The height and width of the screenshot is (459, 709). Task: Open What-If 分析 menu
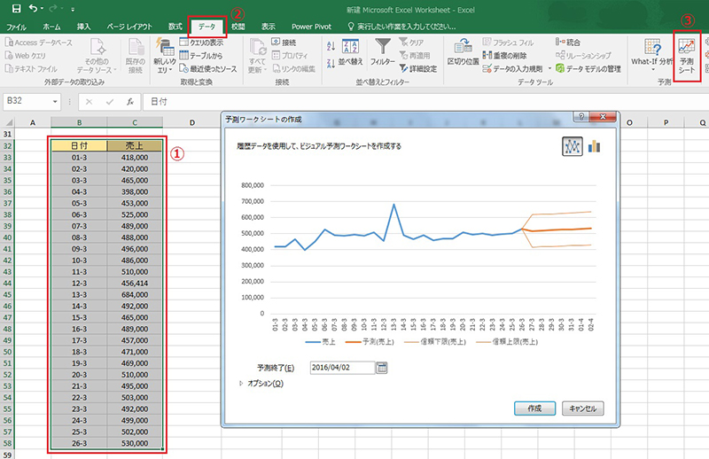pyautogui.click(x=652, y=56)
